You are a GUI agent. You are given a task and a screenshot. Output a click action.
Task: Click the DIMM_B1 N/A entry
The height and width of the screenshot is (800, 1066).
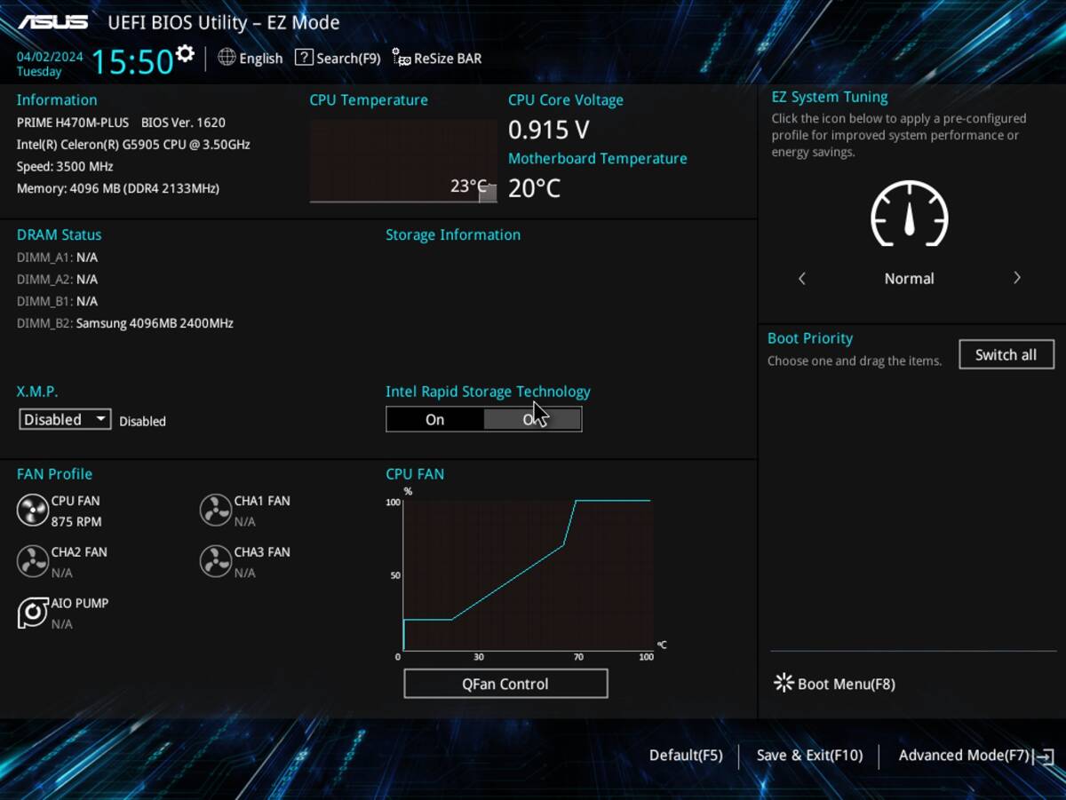point(58,302)
